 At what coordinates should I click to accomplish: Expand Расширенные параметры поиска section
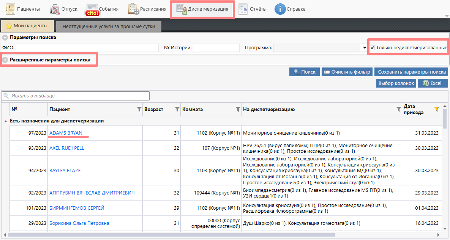[5, 60]
